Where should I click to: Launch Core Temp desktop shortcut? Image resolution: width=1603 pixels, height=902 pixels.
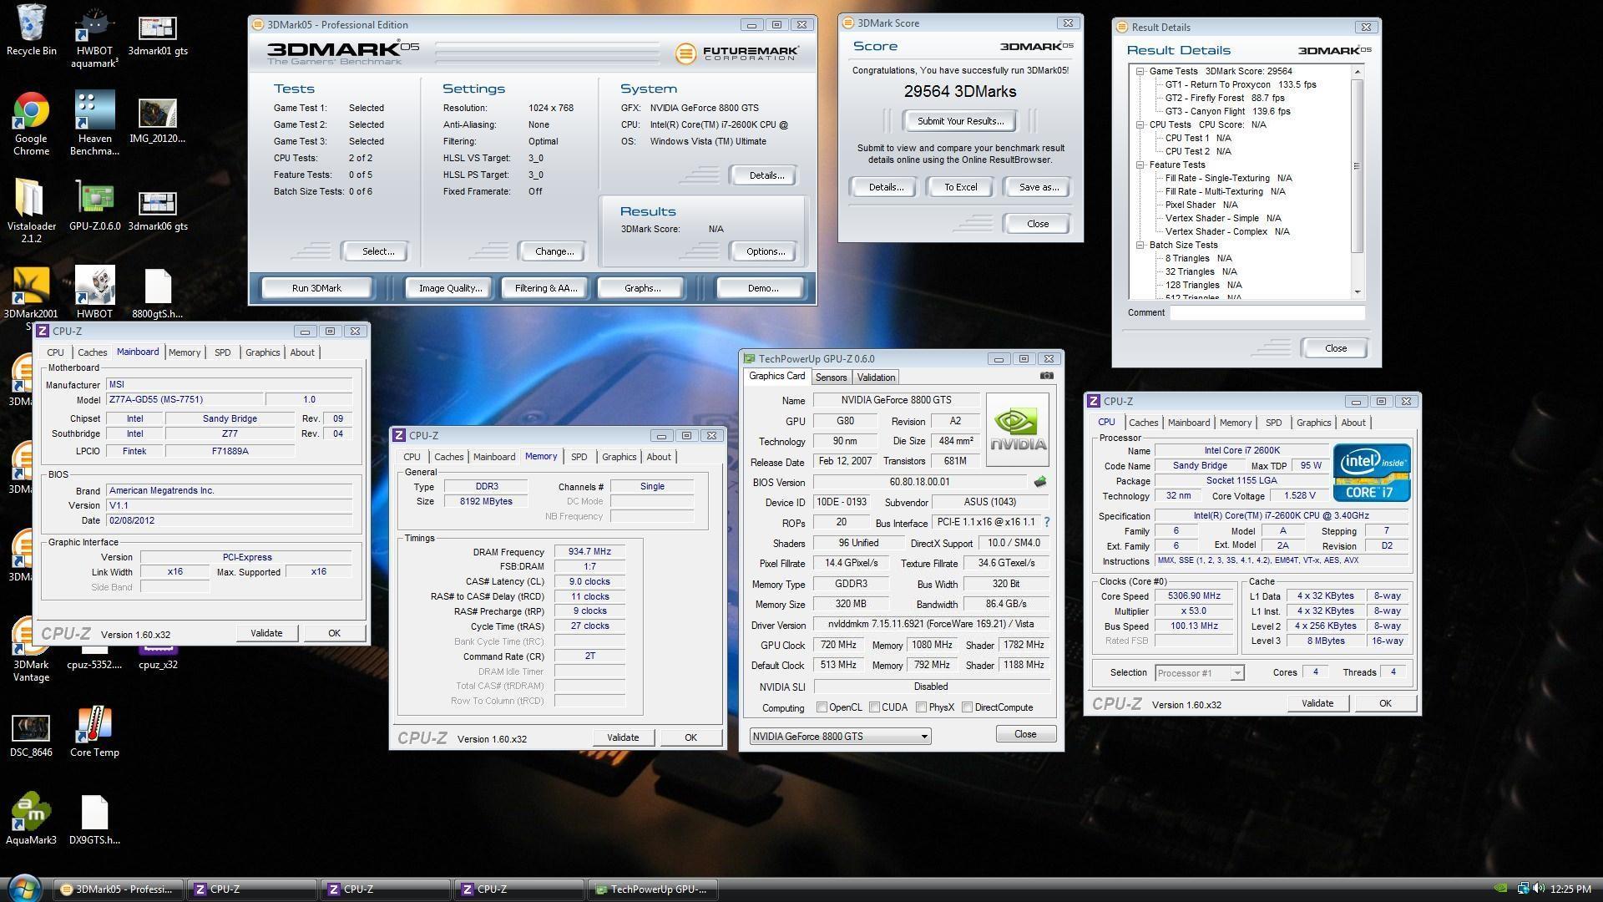point(94,732)
